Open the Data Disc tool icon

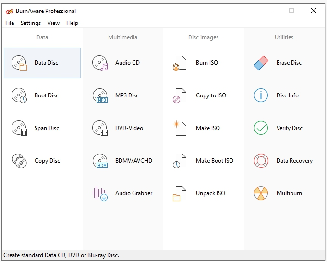(19, 63)
